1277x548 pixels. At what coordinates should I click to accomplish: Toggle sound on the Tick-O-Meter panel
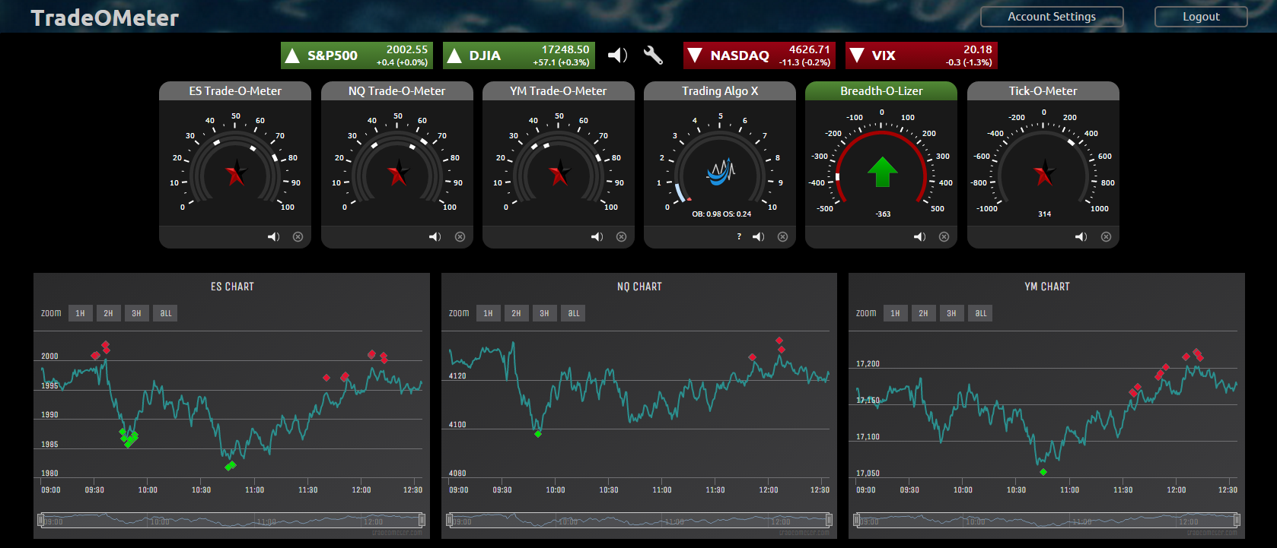point(1081,237)
